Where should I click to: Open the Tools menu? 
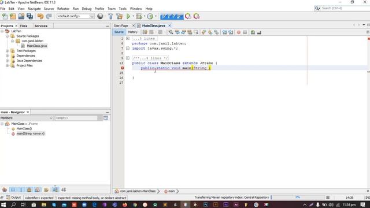point(123,9)
